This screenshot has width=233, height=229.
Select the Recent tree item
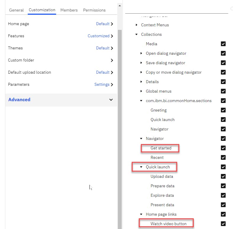pyautogui.click(x=157, y=157)
